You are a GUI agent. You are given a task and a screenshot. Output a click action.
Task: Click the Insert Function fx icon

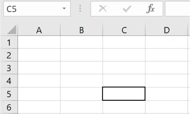coord(150,8)
